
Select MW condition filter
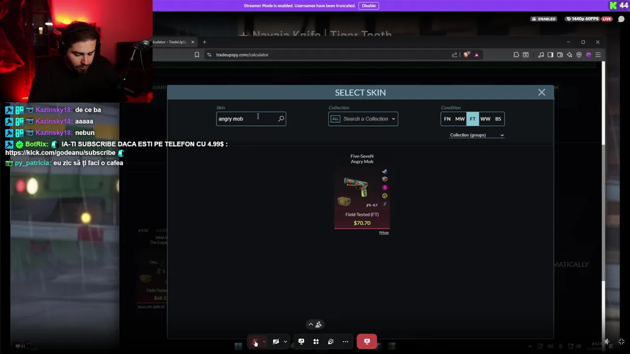point(460,119)
